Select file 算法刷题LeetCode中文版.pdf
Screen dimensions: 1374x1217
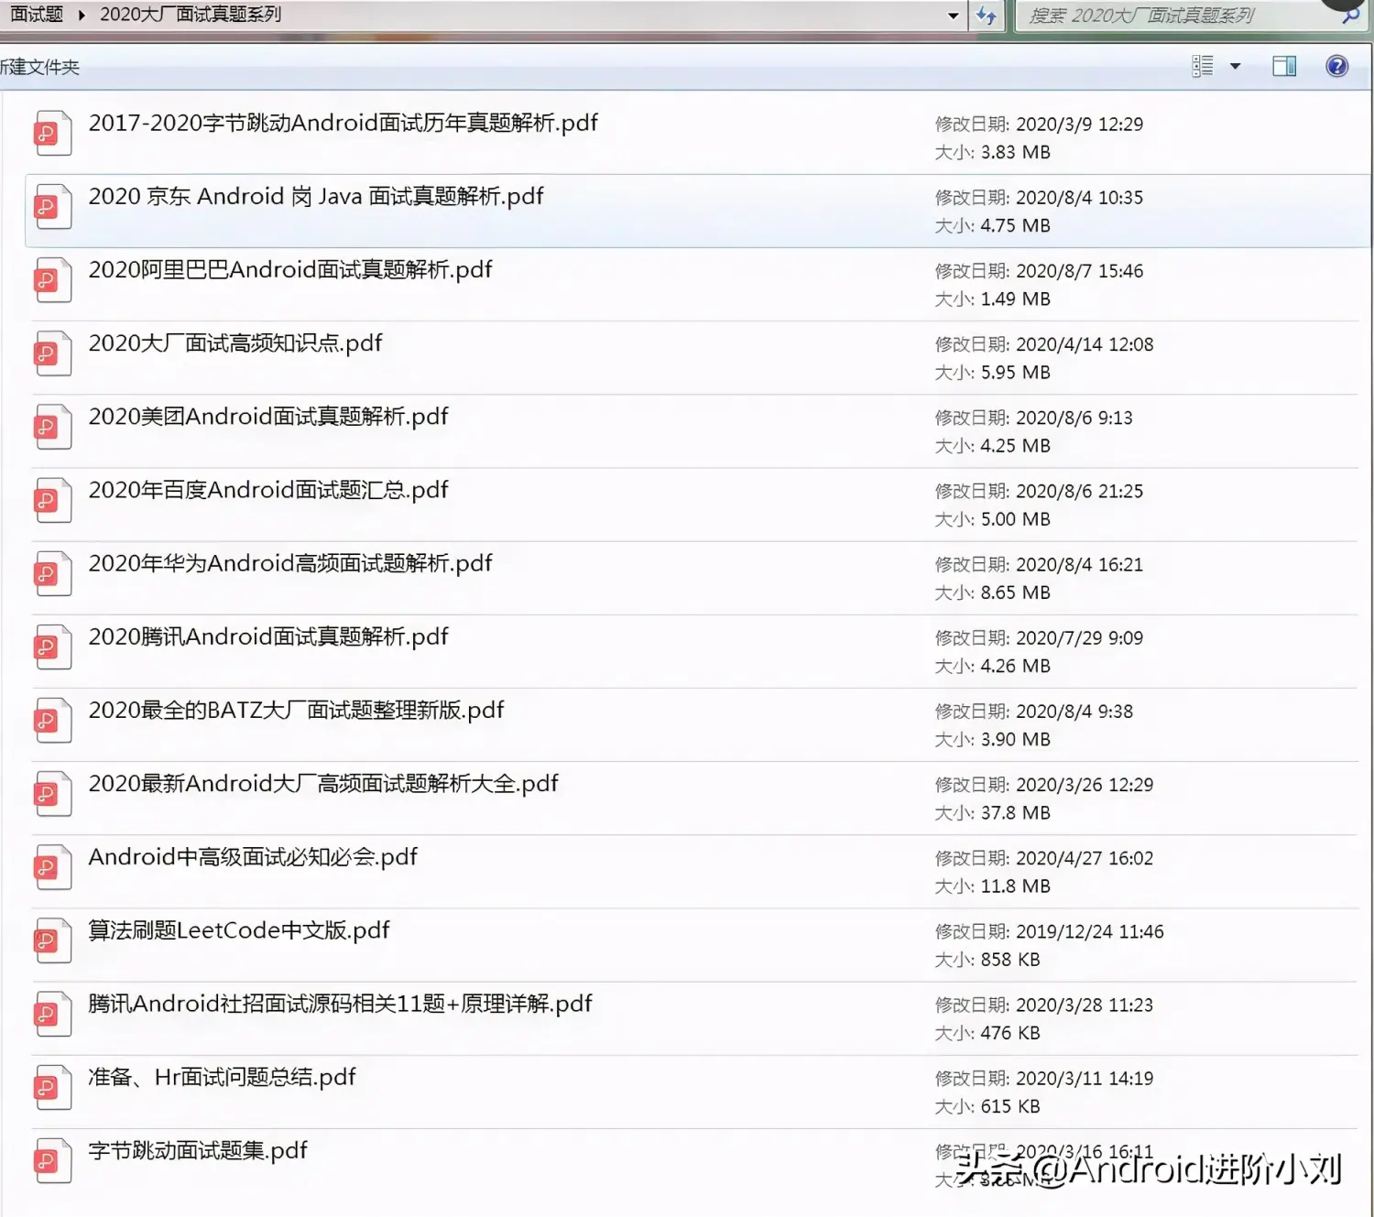(x=239, y=929)
